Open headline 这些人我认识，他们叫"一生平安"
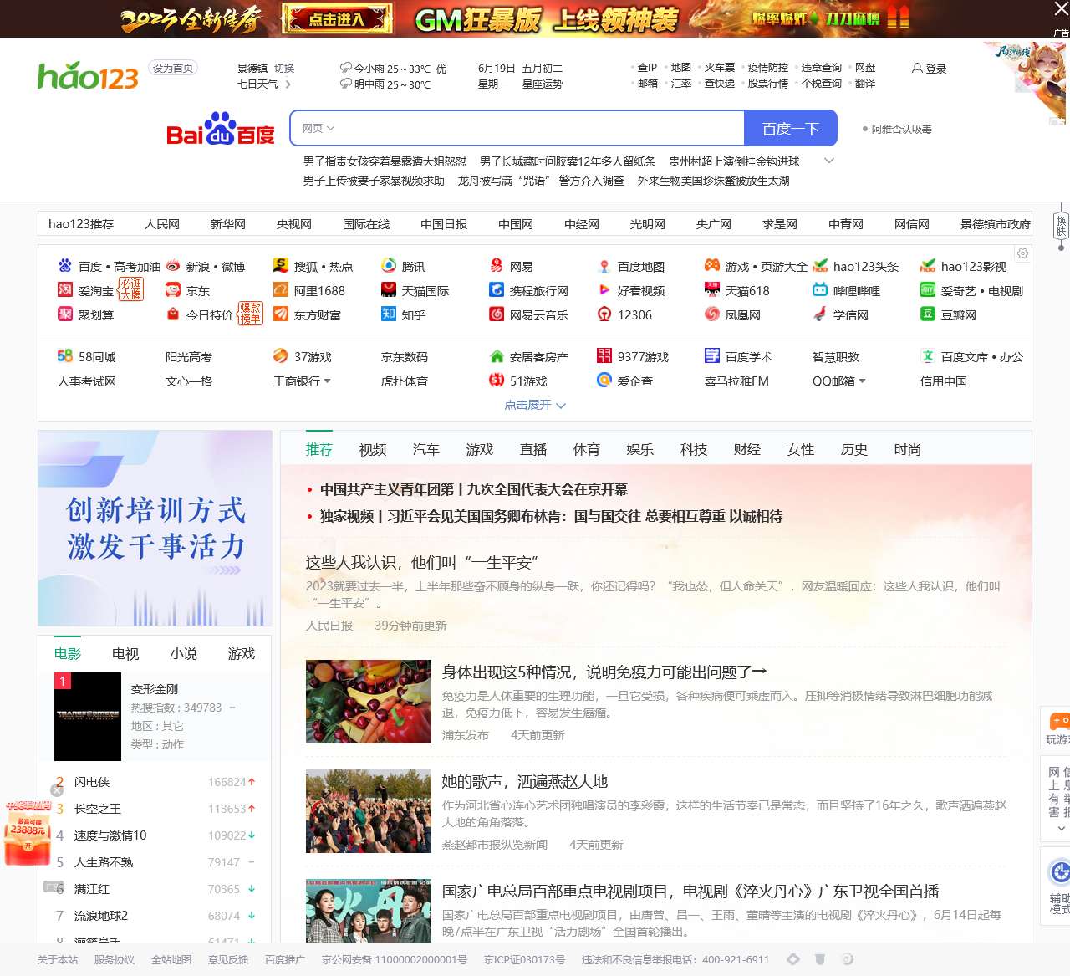The image size is (1070, 976). coord(421,562)
